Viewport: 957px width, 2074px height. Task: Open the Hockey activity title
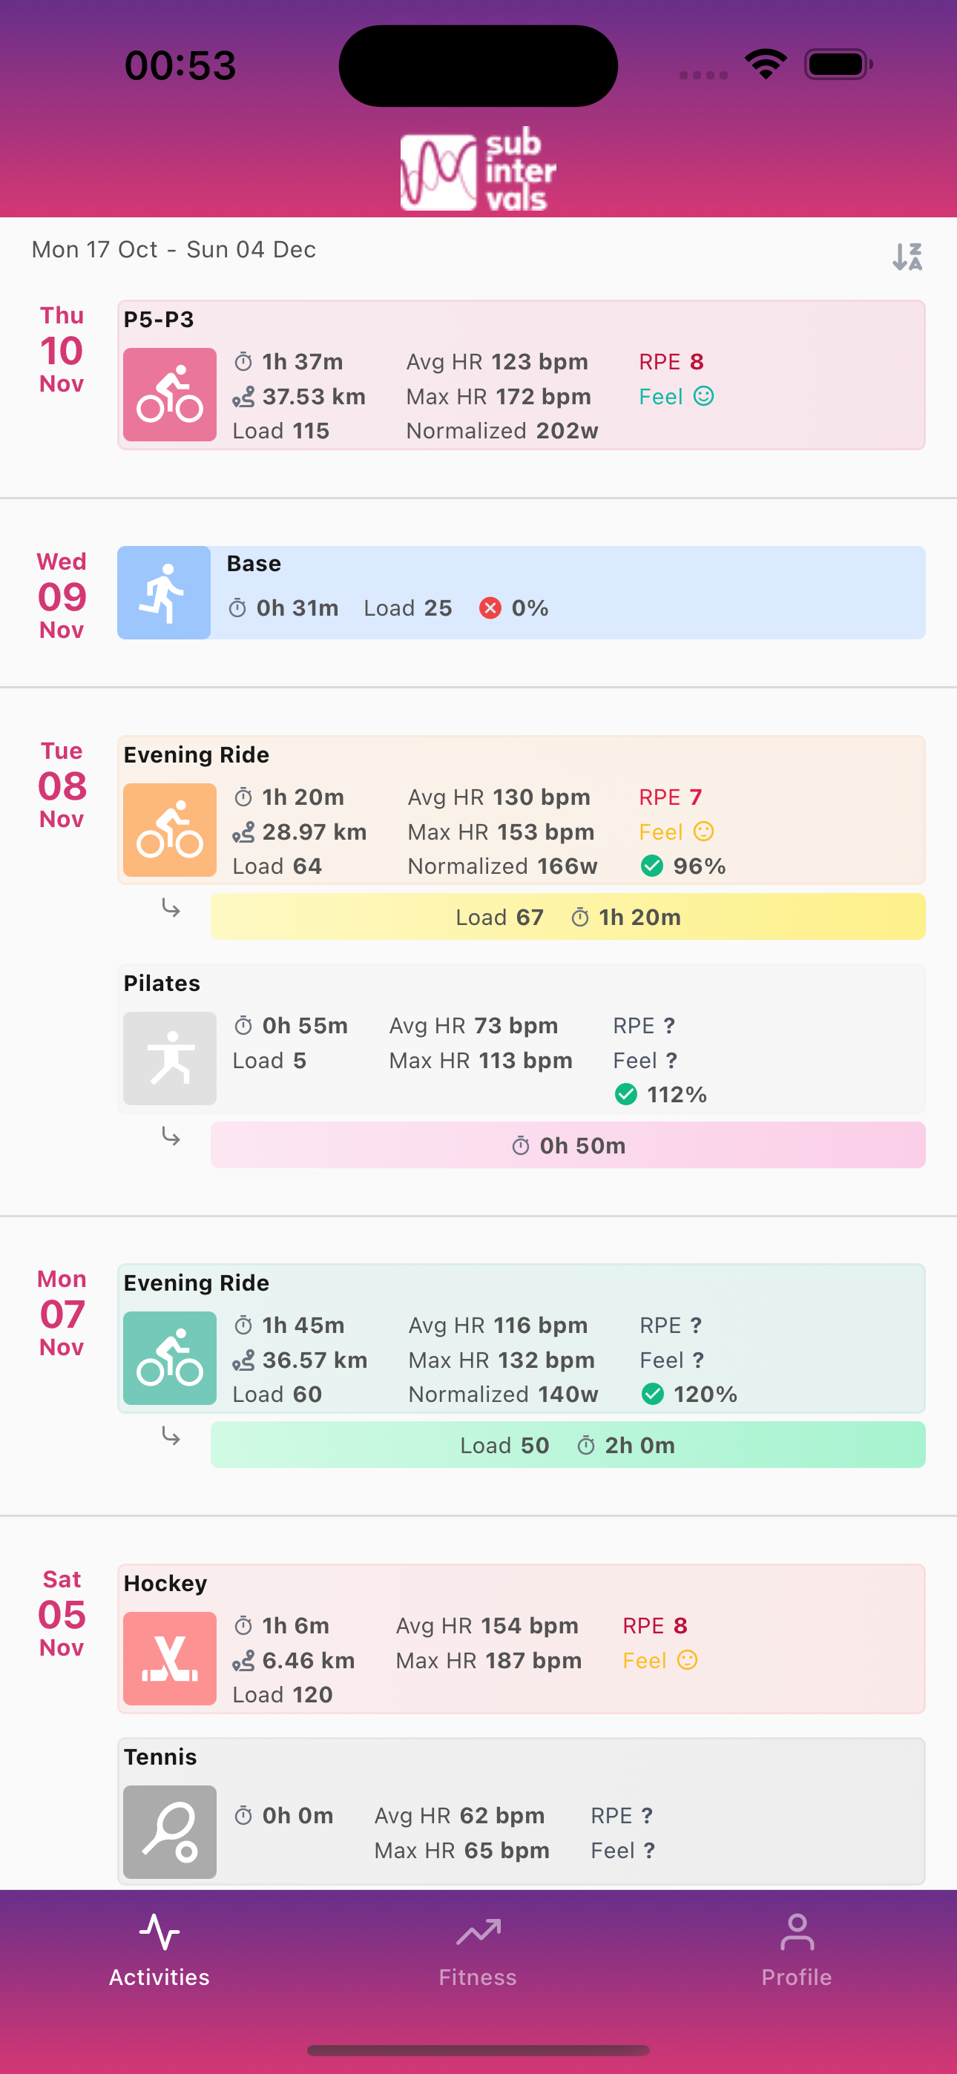pyautogui.click(x=165, y=1584)
